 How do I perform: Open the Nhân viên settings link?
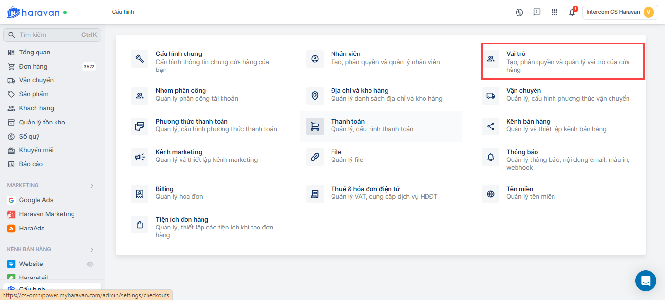(x=346, y=54)
